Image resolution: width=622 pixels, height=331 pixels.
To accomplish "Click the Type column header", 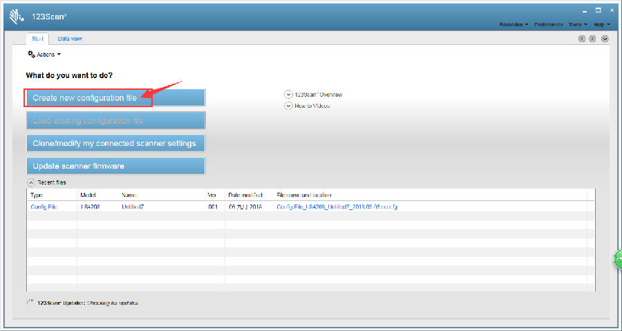I will click(x=37, y=195).
